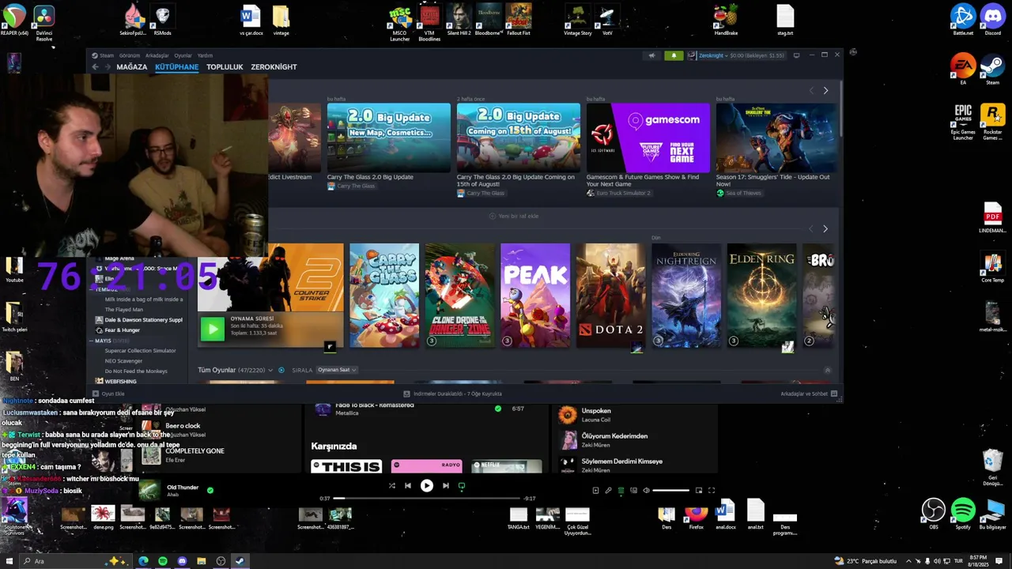This screenshot has height=569, width=1012.
Task: Select the DOTA 2 game cover
Action: pos(610,295)
